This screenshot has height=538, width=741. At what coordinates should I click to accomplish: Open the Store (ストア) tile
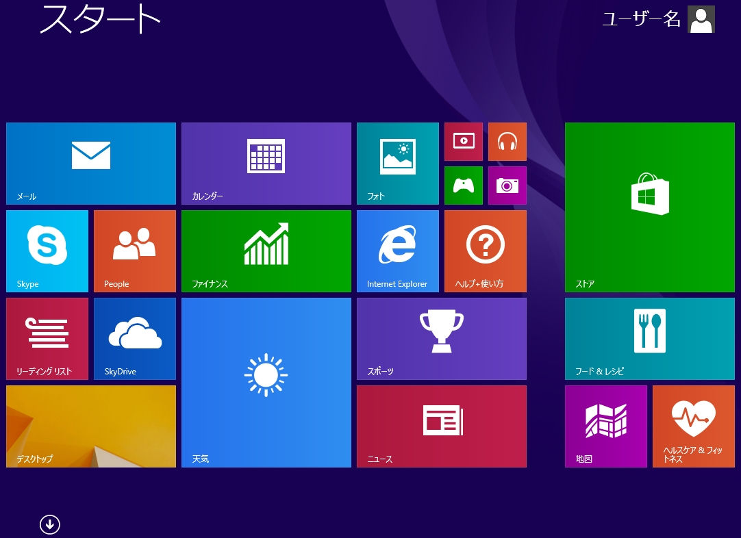coord(650,207)
